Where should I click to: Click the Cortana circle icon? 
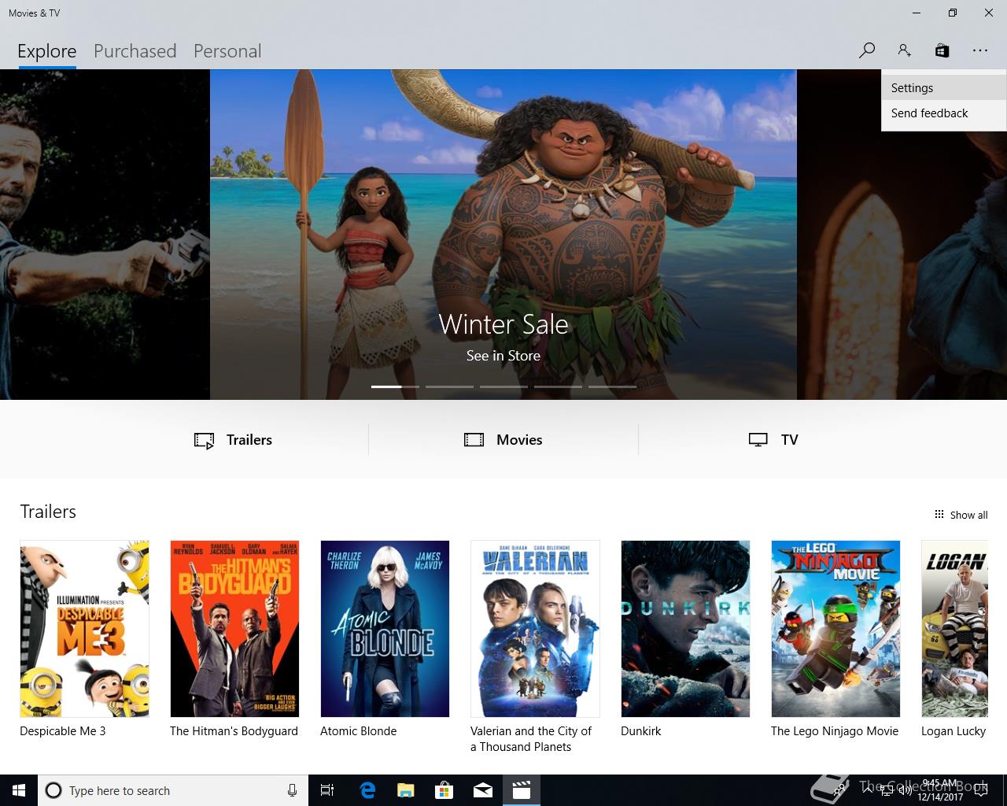click(53, 790)
